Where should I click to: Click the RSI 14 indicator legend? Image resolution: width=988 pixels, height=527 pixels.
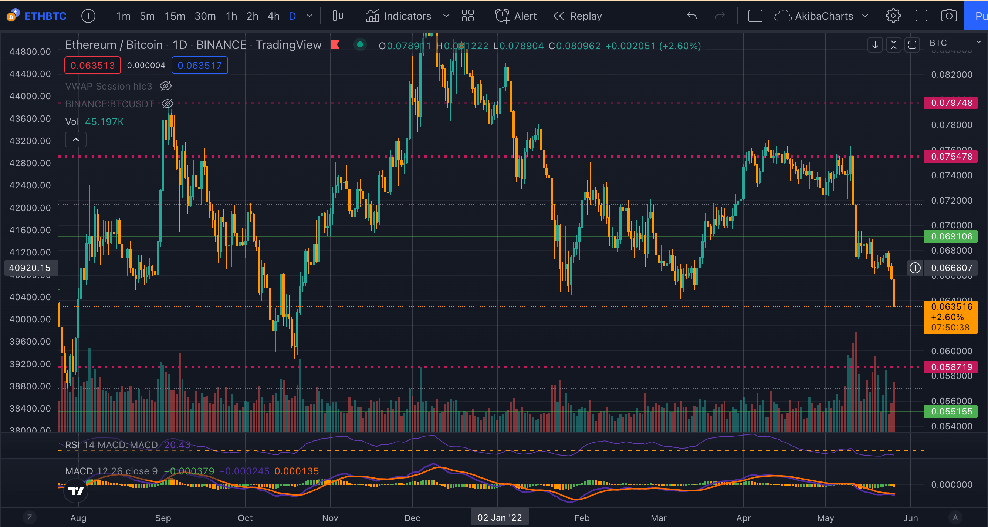tap(127, 445)
